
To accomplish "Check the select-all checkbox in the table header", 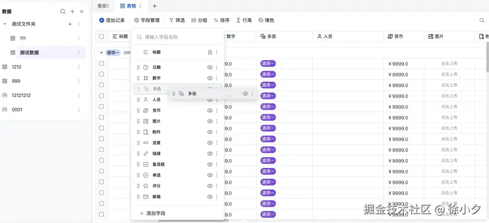I will pos(101,37).
